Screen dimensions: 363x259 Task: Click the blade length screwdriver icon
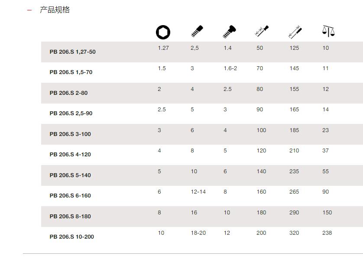click(262, 31)
